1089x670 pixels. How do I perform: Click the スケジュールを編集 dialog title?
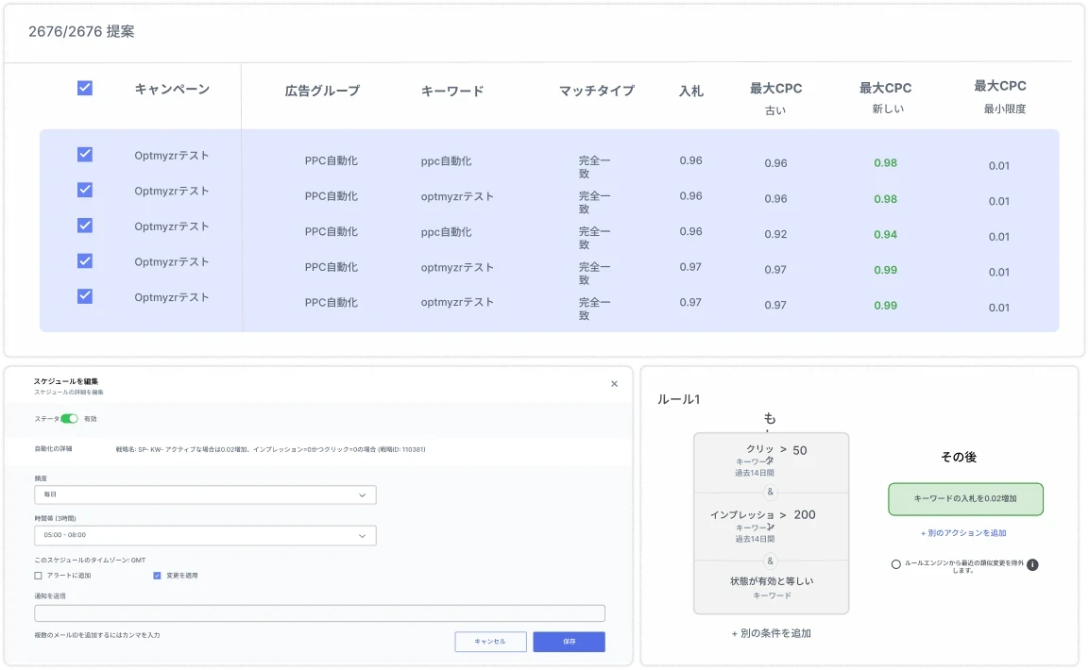click(x=66, y=381)
